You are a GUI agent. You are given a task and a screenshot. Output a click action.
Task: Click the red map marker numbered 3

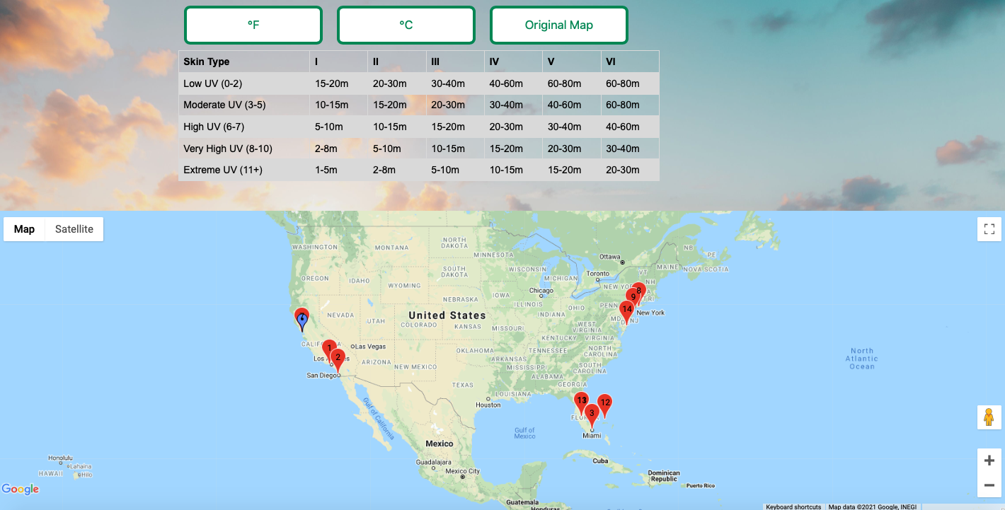[x=592, y=415]
